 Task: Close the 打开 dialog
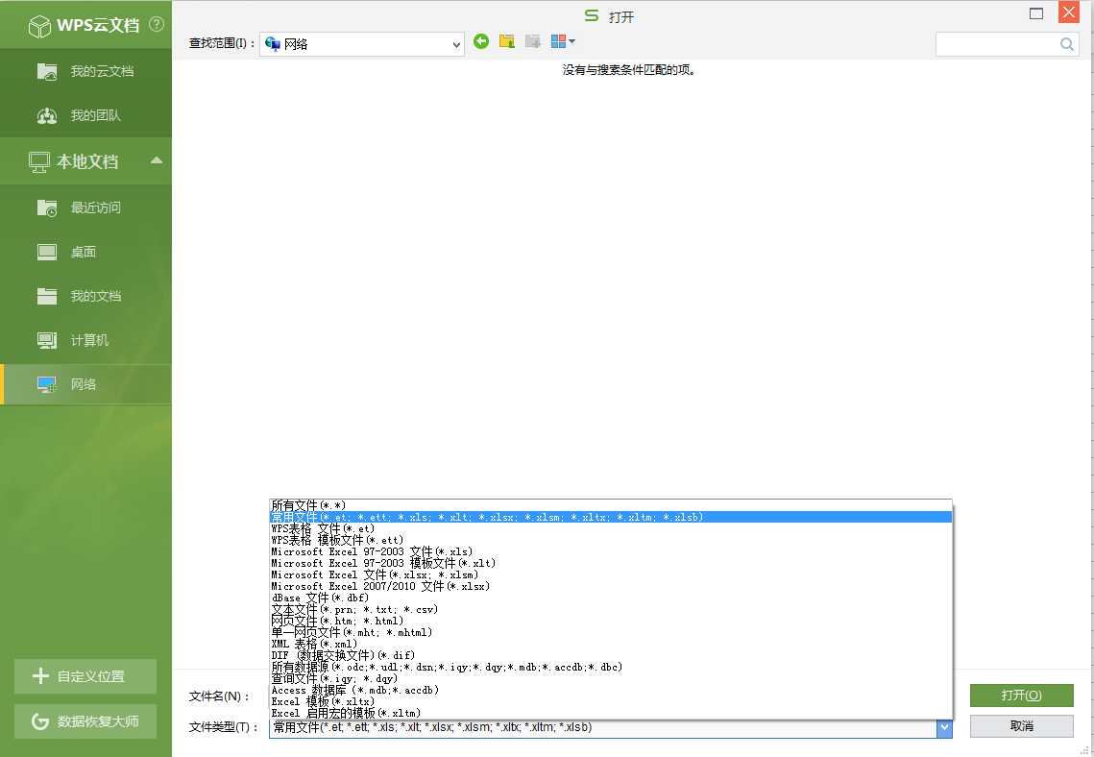(x=1069, y=12)
